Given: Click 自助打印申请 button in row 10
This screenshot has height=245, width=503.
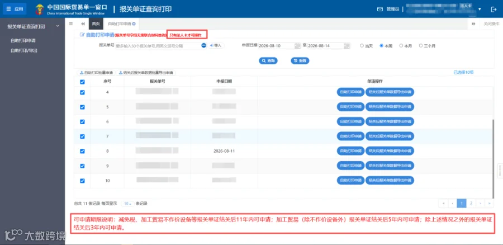Looking at the screenshot, I should 350,181.
